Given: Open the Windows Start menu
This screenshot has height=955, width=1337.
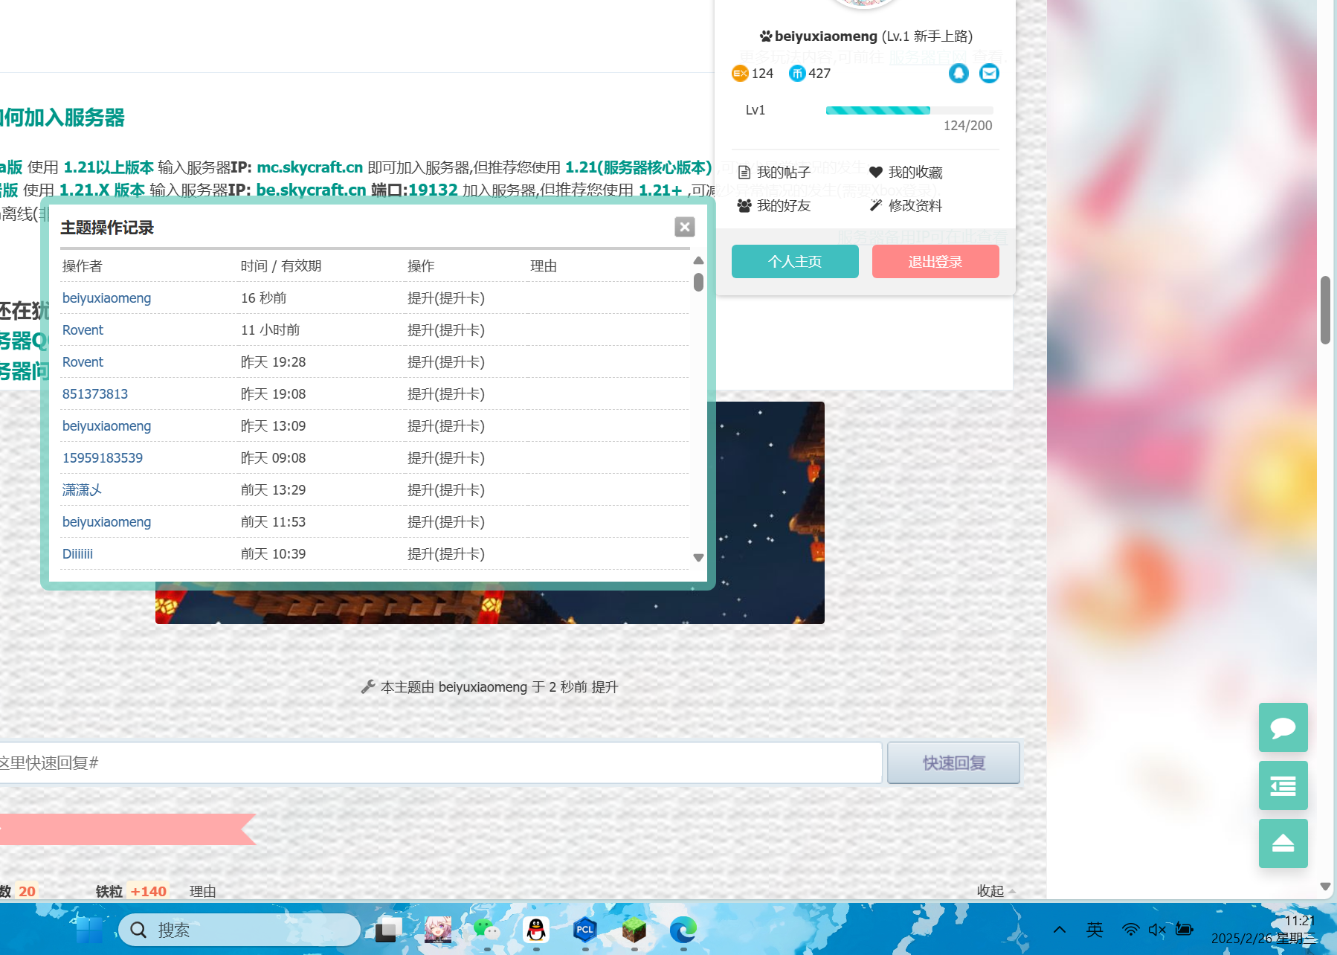Looking at the screenshot, I should [x=89, y=930].
